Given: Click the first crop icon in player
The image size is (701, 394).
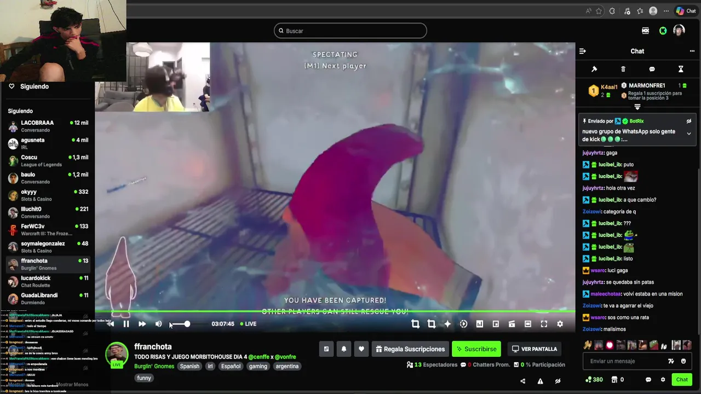Looking at the screenshot, I should tap(415, 324).
